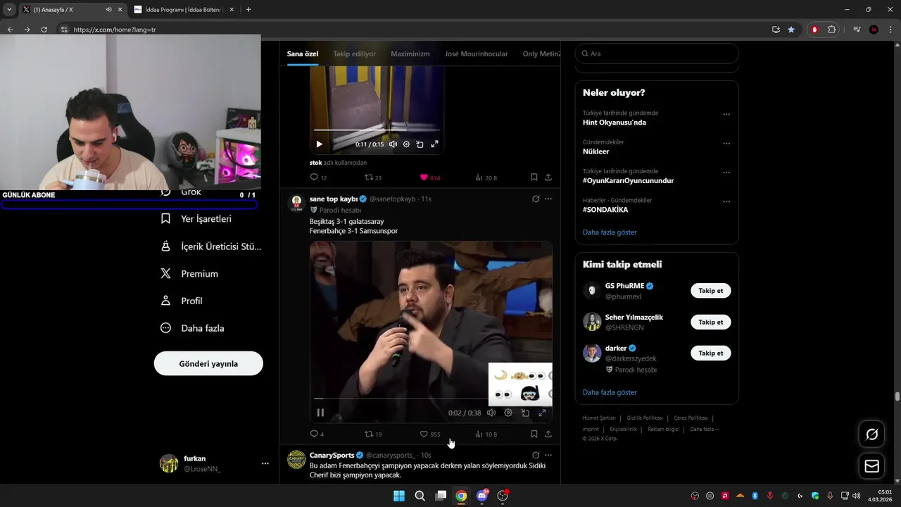Click the sane top kaybı video progress bar
901x507 pixels.
point(431,399)
